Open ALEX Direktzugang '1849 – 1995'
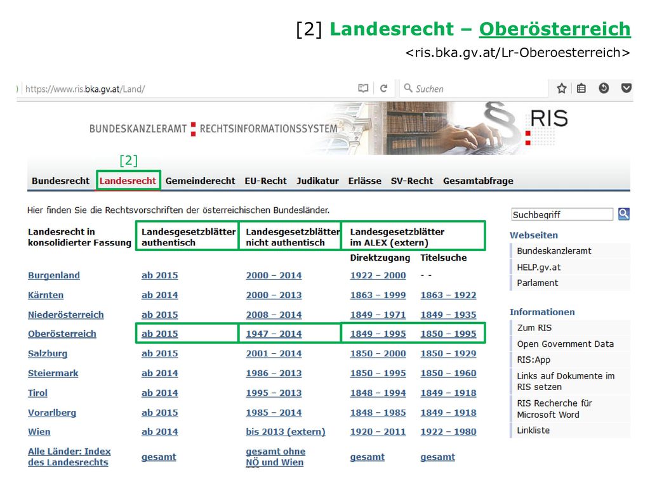Screen dimensions: 650x487 coord(378,334)
